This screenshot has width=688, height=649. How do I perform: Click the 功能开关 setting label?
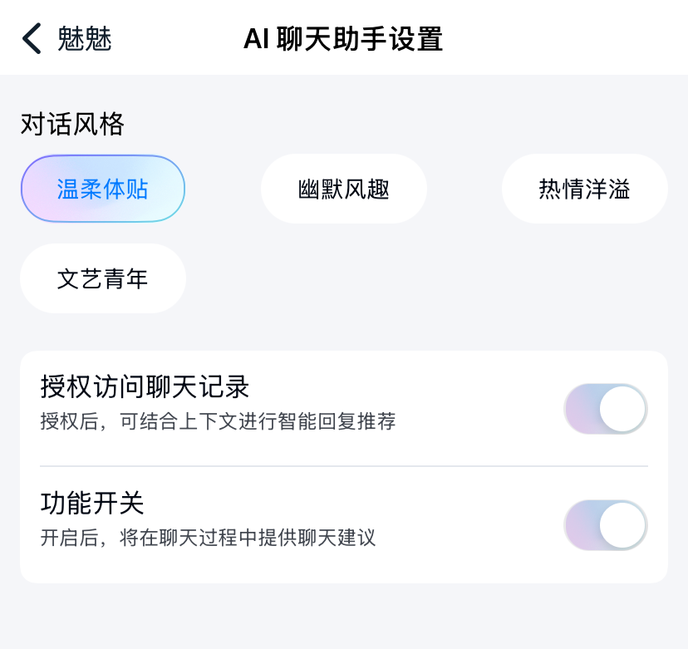tap(92, 504)
